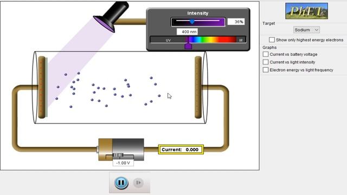The width and height of the screenshot is (347, 195).
Task: Click the -1.00 V voltage field
Action: click(123, 163)
